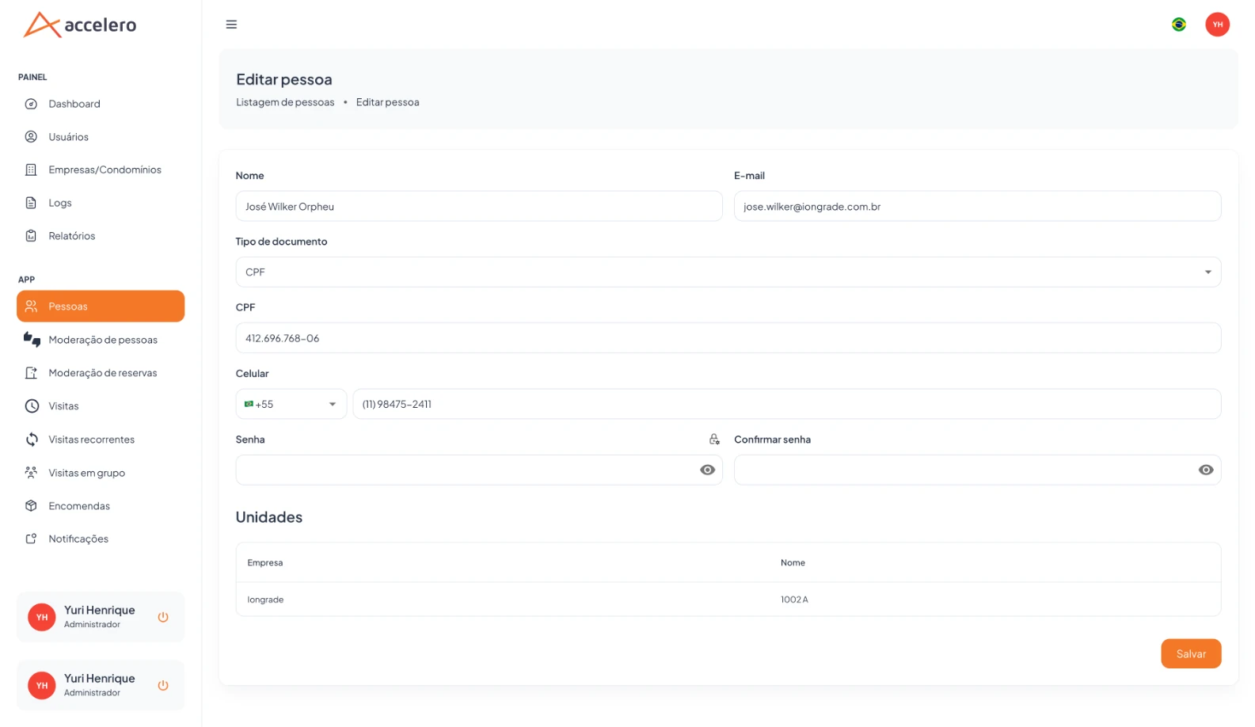1255x727 pixels.
Task: Open the Brazil flag language selector
Action: point(1178,25)
